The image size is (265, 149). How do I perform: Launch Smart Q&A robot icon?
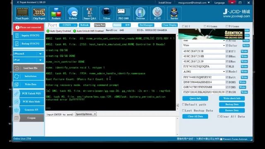click(90, 14)
